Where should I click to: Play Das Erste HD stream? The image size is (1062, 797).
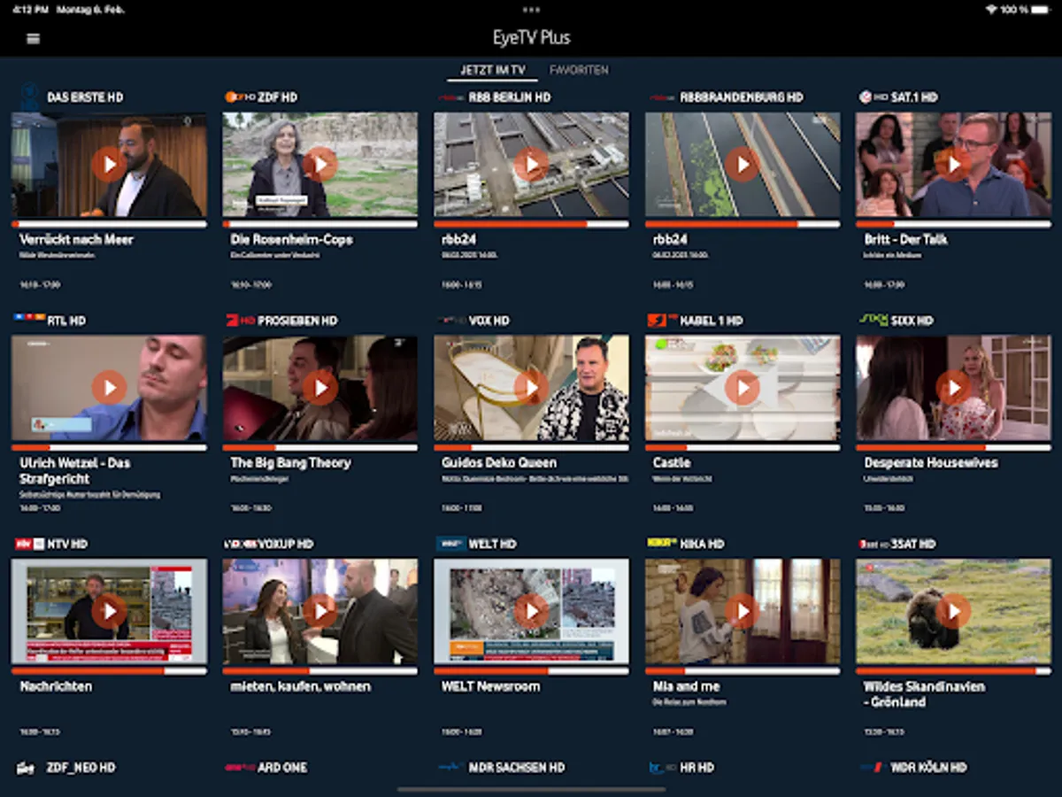tap(109, 164)
